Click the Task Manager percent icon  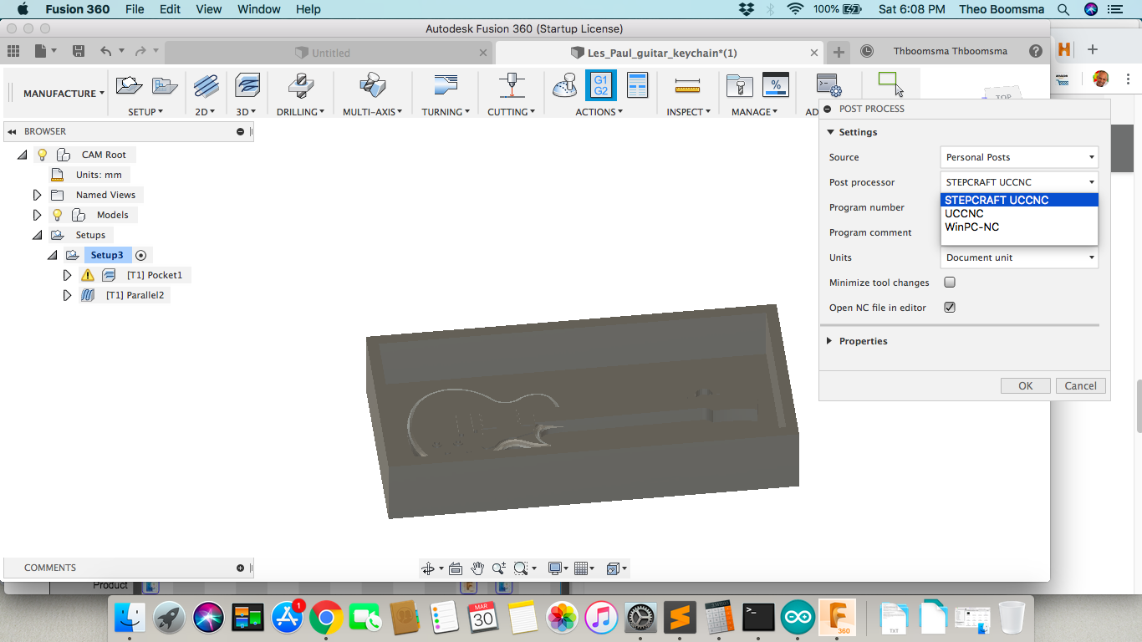pyautogui.click(x=776, y=85)
